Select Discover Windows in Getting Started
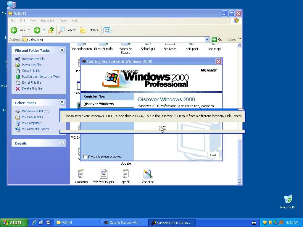 (107, 104)
